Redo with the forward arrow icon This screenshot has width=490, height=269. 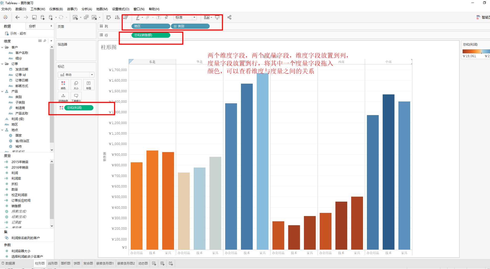(x=26, y=17)
